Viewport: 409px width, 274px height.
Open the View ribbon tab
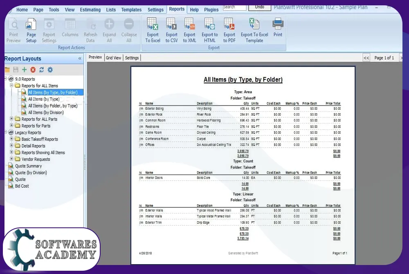coord(70,10)
